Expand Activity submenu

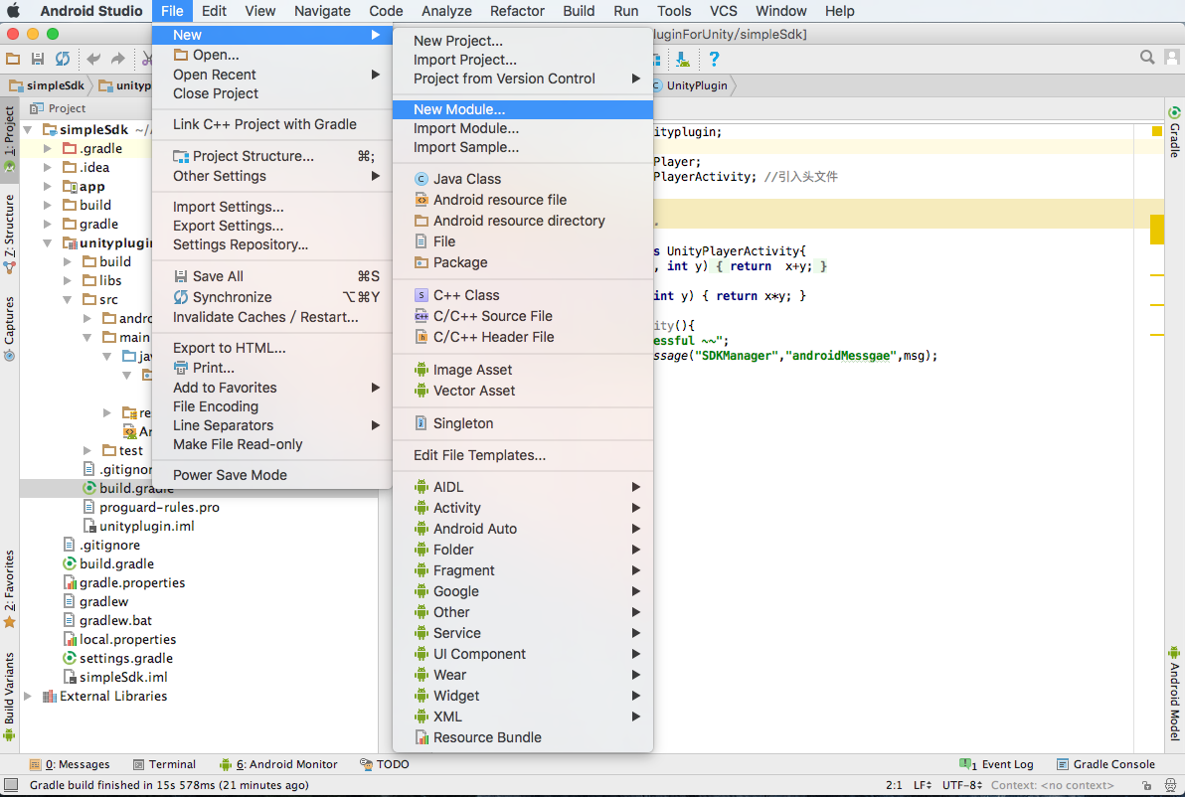pos(523,508)
